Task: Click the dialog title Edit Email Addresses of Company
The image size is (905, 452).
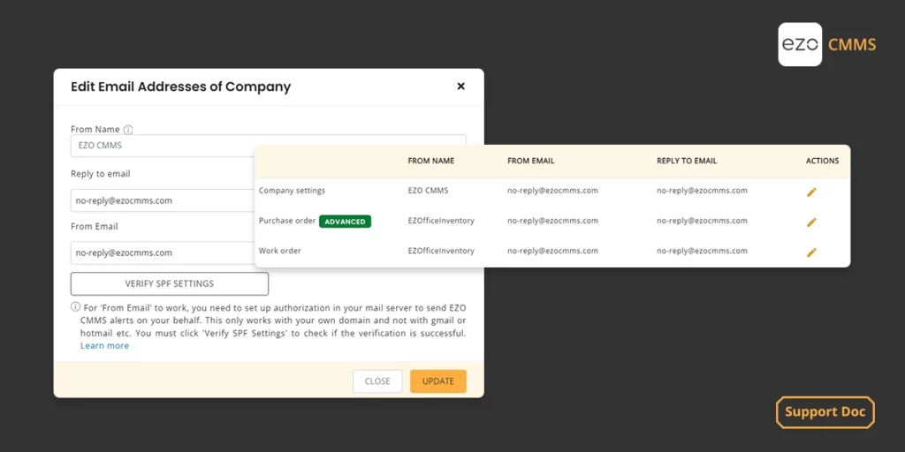Action: point(180,87)
